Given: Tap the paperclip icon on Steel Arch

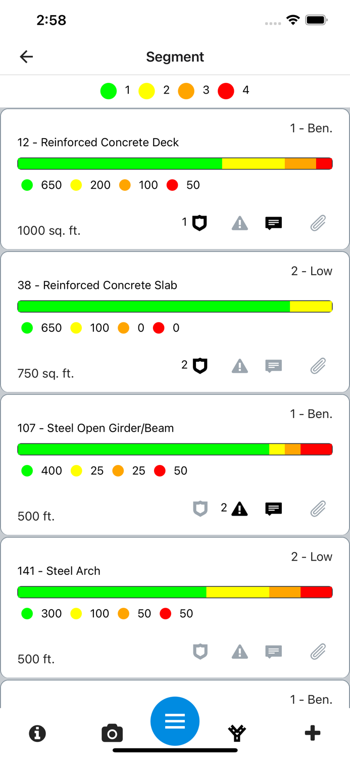Looking at the screenshot, I should click(x=318, y=652).
